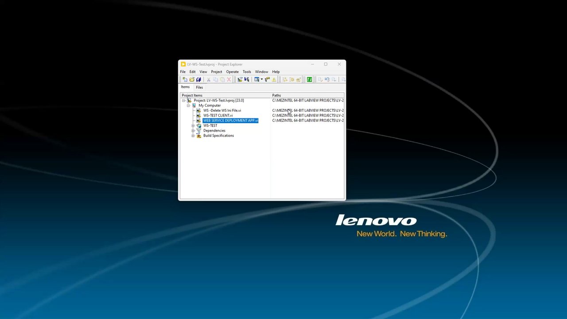Open the Edit menu
Image resolution: width=567 pixels, height=319 pixels.
pos(192,72)
